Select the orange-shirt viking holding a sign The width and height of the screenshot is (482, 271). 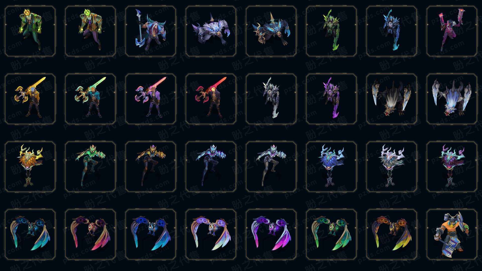point(452,234)
